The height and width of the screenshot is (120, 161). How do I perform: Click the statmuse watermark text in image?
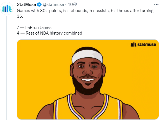[x=147, y=45]
